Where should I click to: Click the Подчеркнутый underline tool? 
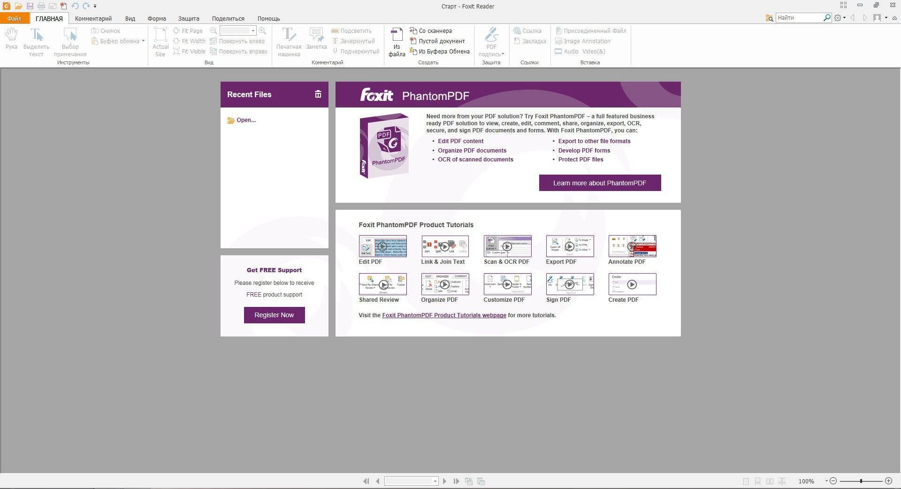click(355, 52)
